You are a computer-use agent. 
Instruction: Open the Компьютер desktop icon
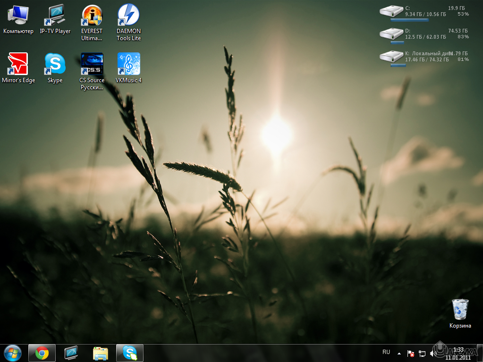(x=18, y=16)
